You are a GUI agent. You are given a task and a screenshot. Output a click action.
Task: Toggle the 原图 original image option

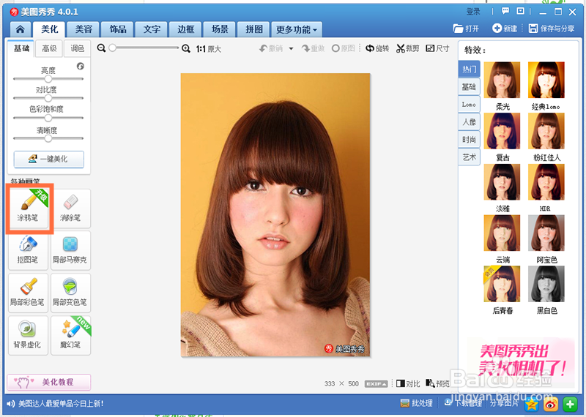pyautogui.click(x=343, y=48)
